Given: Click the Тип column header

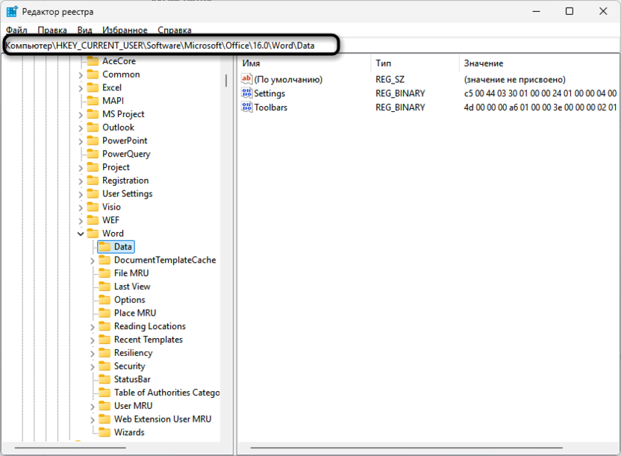Looking at the screenshot, I should pyautogui.click(x=416, y=63).
